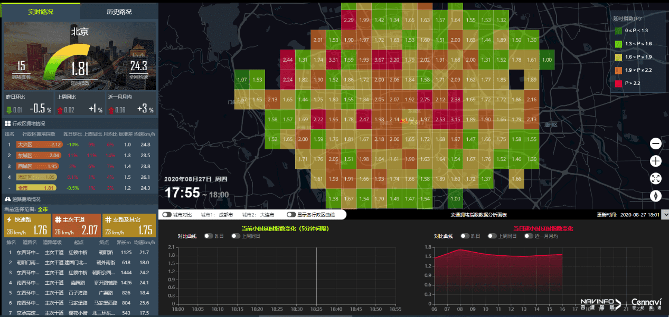Zoom in the map with plus button

point(656,161)
